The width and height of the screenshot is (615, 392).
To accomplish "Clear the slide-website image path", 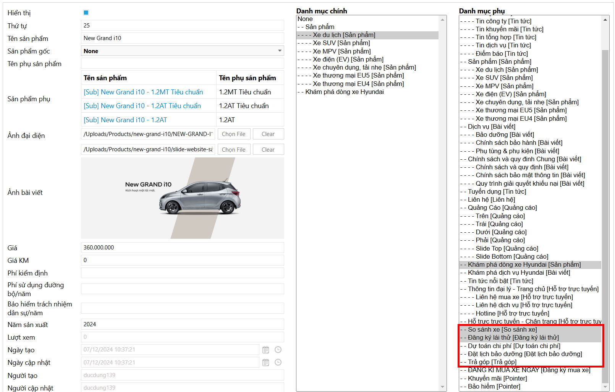I will 268,150.
